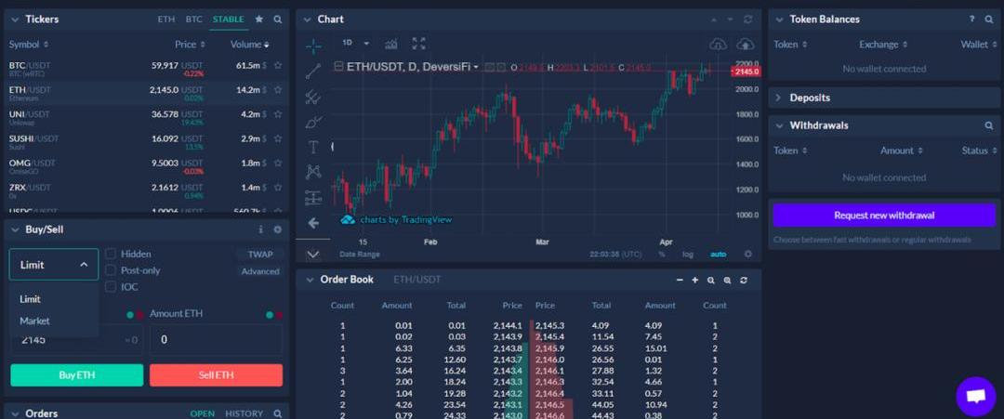The height and width of the screenshot is (419, 1004).
Task: Open the chart indicators button
Action: coord(391,44)
